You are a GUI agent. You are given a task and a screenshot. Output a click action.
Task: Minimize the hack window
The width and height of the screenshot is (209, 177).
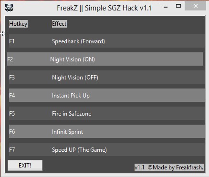coord(166,7)
